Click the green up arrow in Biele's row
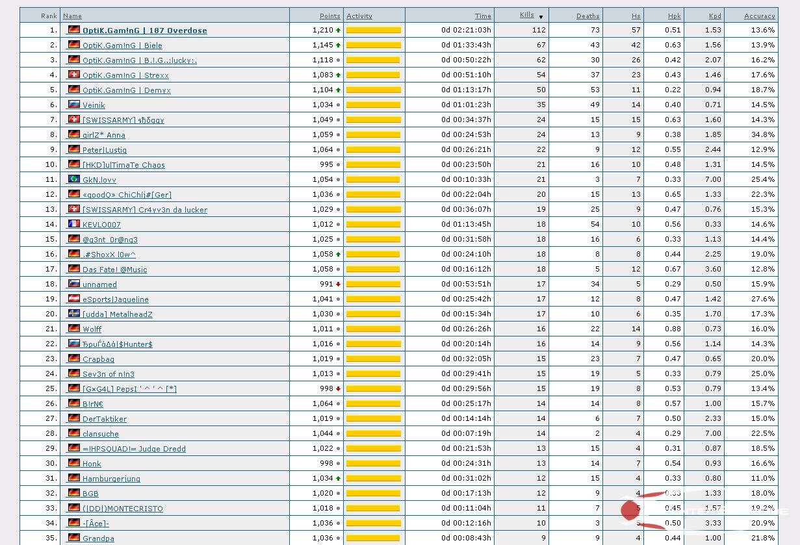Image resolution: width=800 pixels, height=545 pixels. (338, 45)
